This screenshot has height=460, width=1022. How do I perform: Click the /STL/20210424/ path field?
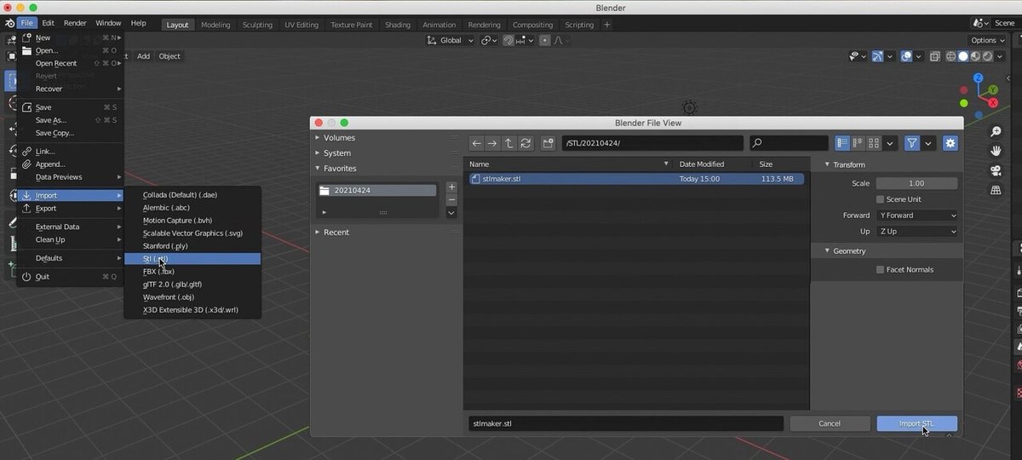tap(652, 143)
